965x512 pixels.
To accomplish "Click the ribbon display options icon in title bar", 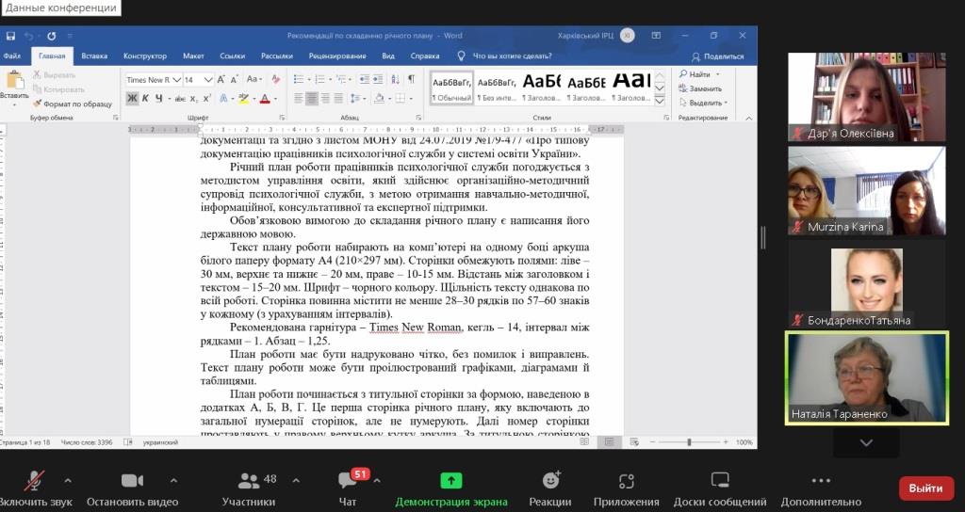I will click(656, 36).
